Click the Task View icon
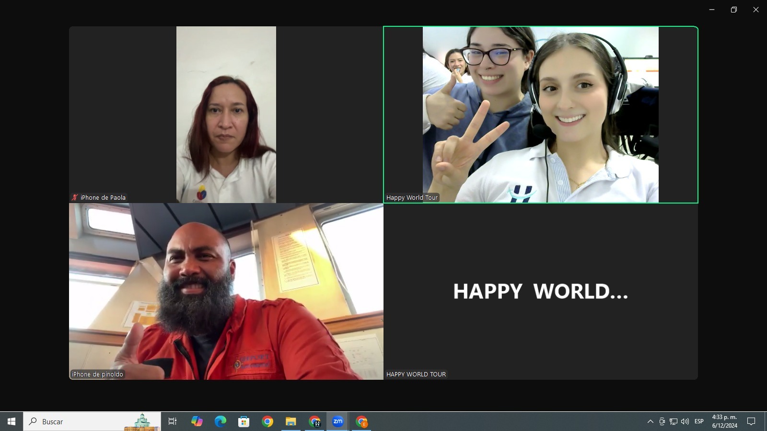The image size is (767, 431). (173, 421)
